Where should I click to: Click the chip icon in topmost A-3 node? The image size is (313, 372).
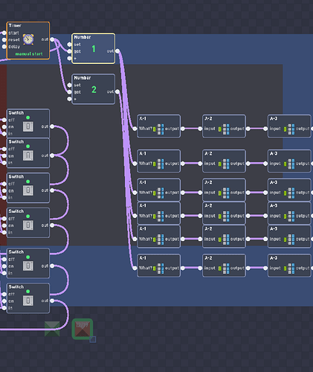pyautogui.click(x=289, y=129)
